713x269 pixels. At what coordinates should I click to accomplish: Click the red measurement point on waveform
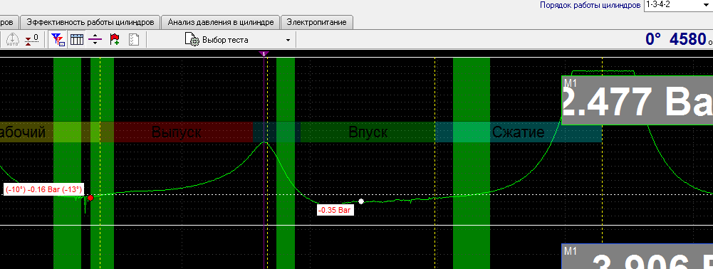pos(90,198)
